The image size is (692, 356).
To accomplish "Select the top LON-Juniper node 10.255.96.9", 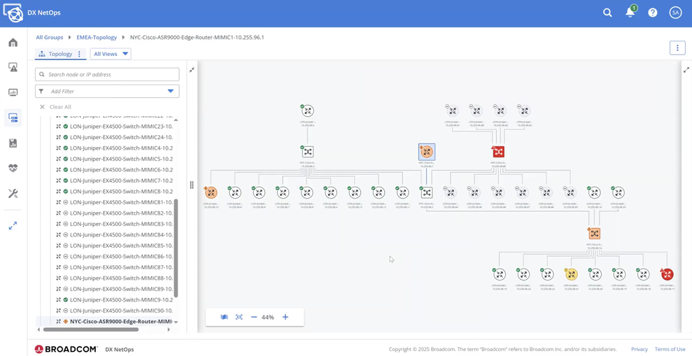I will pyautogui.click(x=308, y=111).
